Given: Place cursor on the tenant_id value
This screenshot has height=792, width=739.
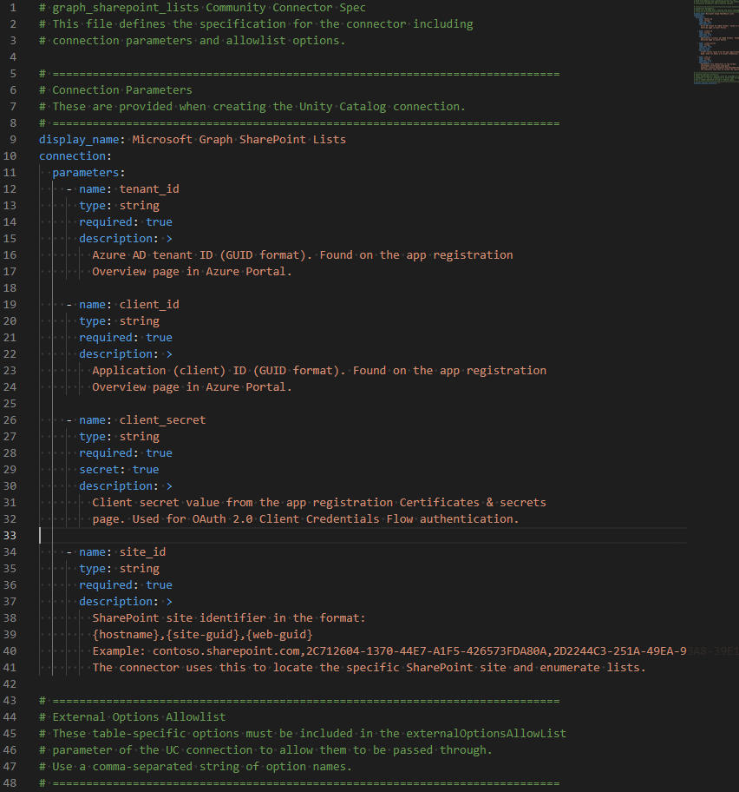Looking at the screenshot, I should click(149, 189).
